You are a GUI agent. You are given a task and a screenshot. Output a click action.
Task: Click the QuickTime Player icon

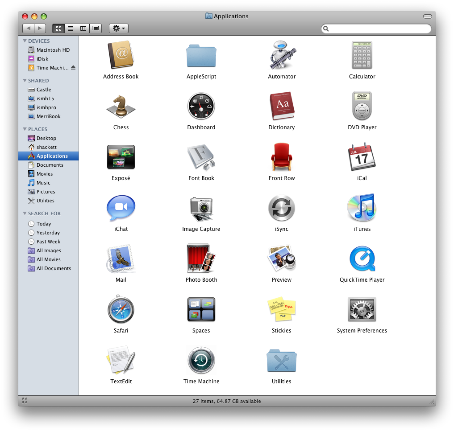pyautogui.click(x=362, y=259)
